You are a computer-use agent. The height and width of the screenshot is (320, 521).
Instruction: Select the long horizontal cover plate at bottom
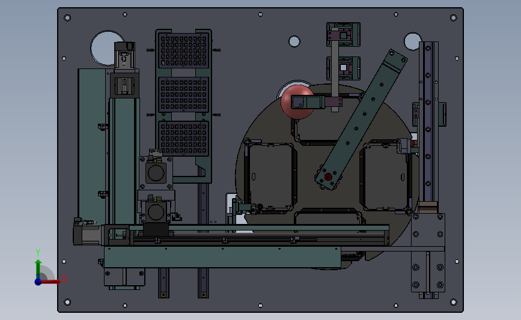point(222,257)
